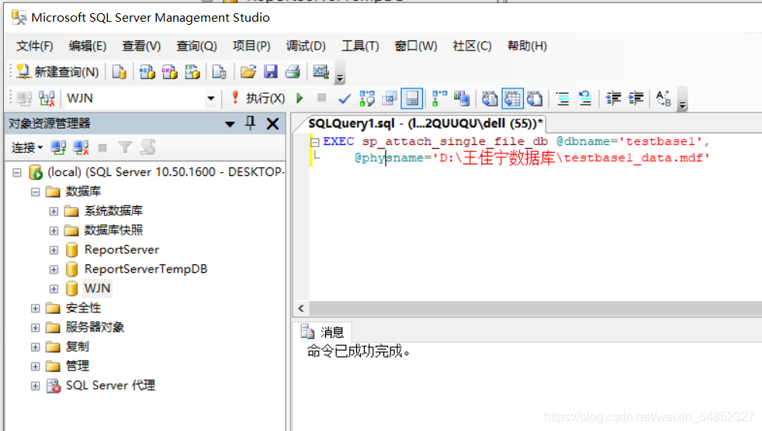
Task: Click the New Query button
Action: click(57, 72)
